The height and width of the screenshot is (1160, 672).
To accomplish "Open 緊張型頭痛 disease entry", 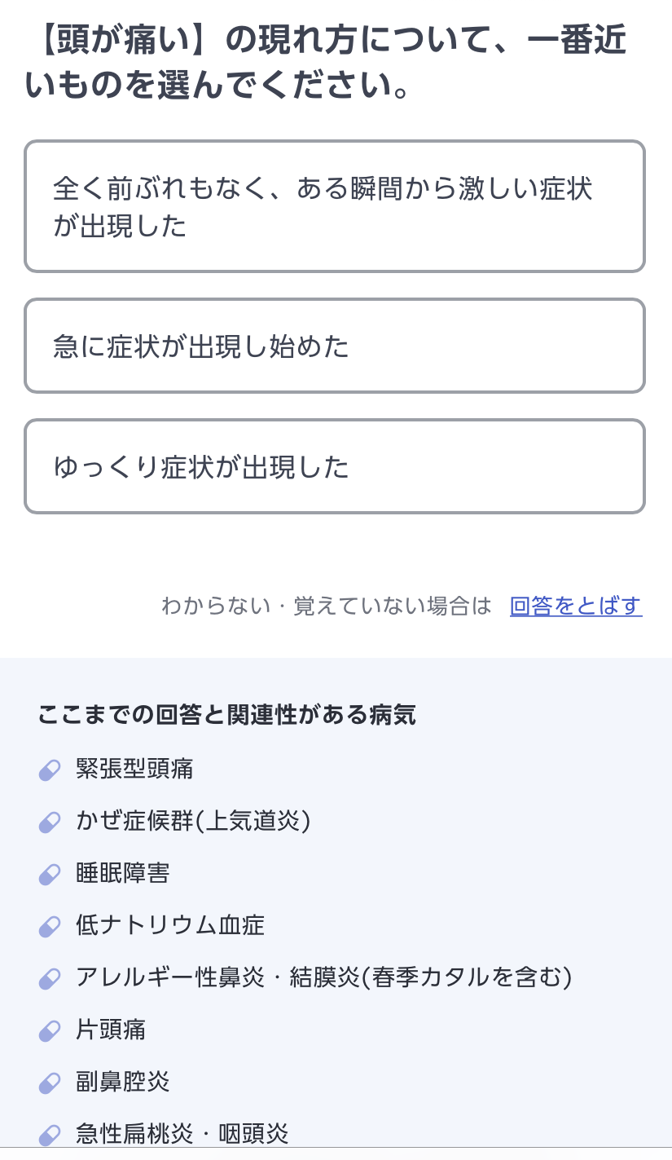I will click(x=134, y=769).
